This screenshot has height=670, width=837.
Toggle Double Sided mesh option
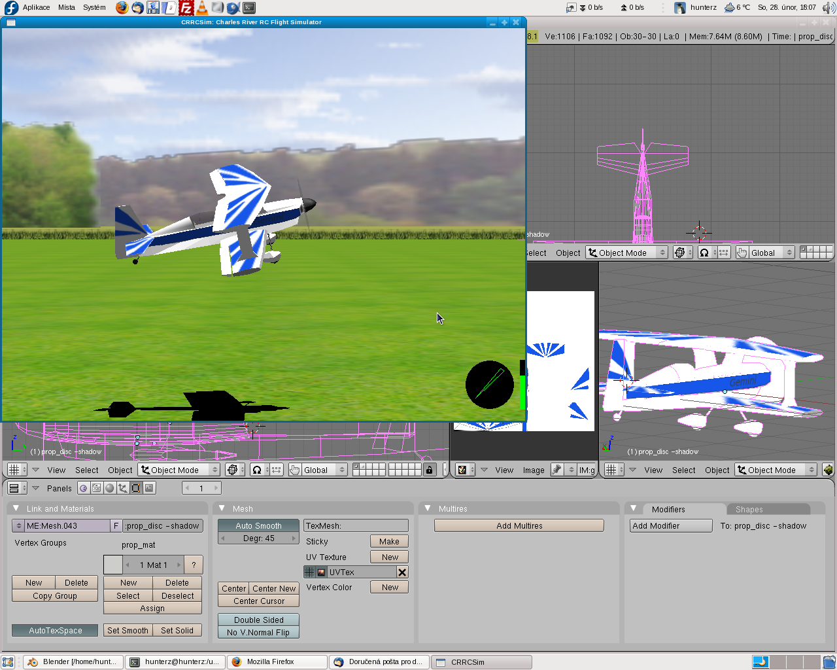[258, 620]
